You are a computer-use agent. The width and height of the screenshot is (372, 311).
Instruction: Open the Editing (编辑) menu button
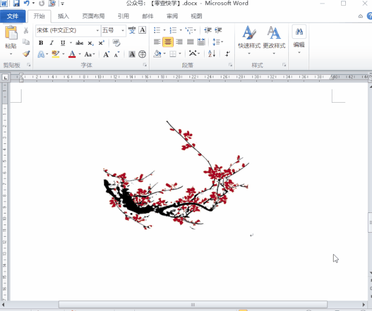click(x=299, y=39)
